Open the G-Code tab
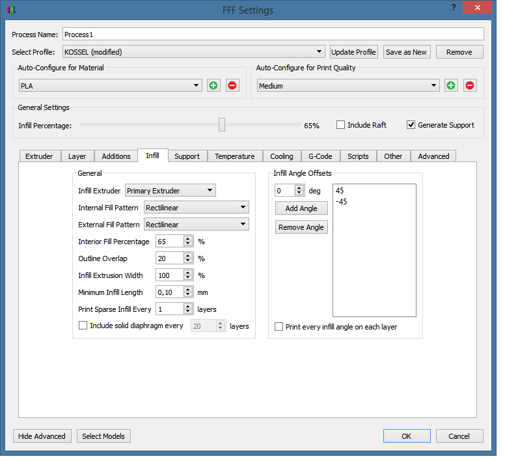Screen dimensions: 505x461 pyautogui.click(x=320, y=156)
